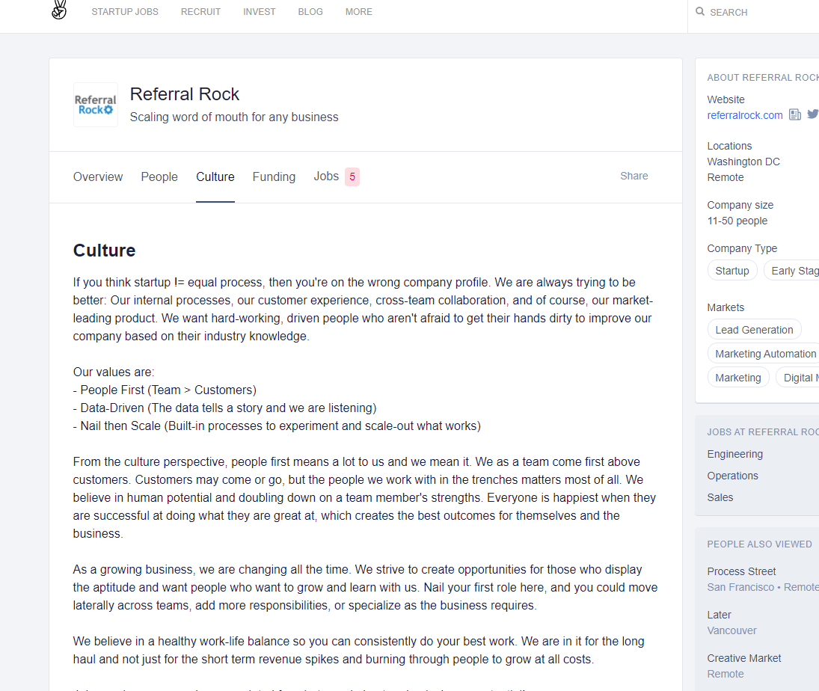
Task: Open the Digital market tag
Action: [799, 378]
